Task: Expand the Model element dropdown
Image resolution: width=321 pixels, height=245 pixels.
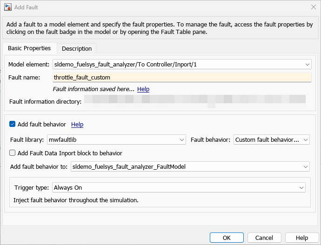Action: [x=181, y=64]
